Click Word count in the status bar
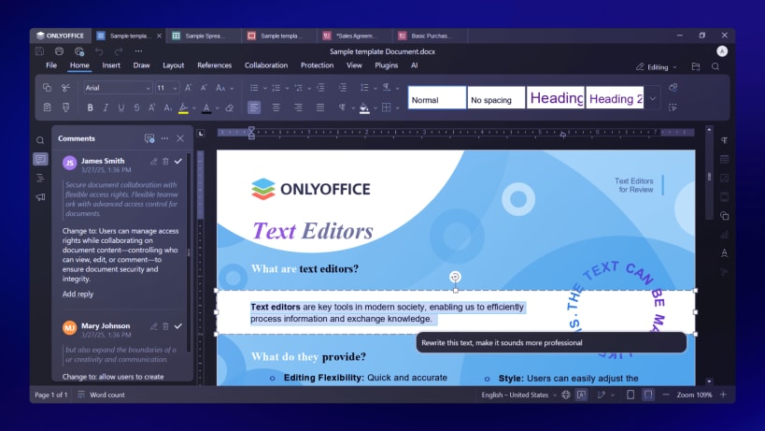This screenshot has width=765, height=431. click(x=102, y=395)
